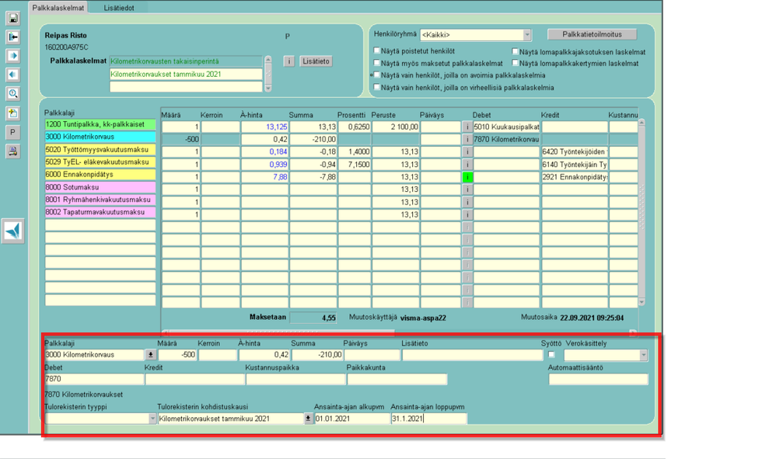Click the Lisätieto button
The width and height of the screenshot is (776, 459).
pos(316,61)
